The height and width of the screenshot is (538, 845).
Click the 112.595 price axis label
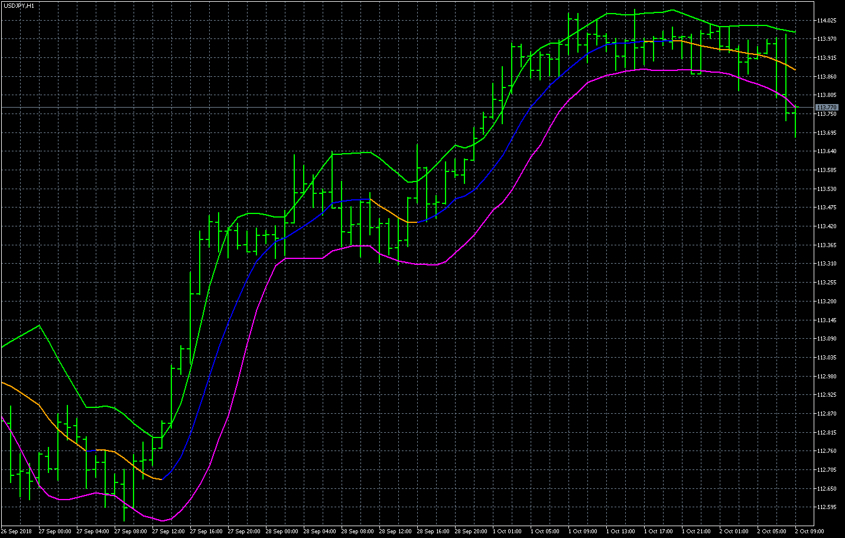coord(827,507)
